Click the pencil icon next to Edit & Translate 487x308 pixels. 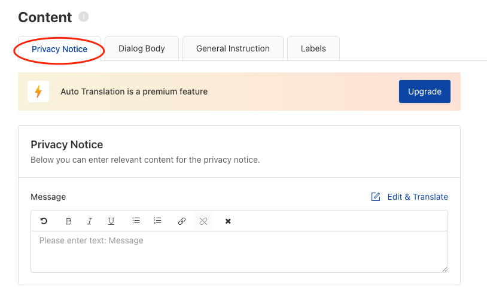click(376, 197)
